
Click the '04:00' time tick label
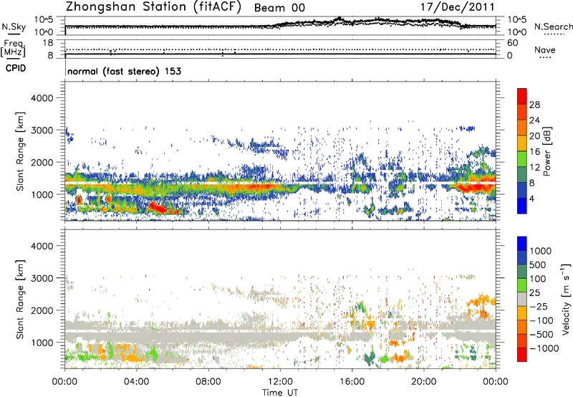137,382
